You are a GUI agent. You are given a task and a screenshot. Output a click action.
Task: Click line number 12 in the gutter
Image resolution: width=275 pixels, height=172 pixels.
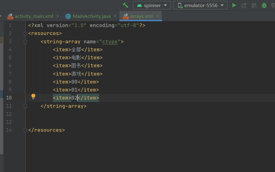tap(9, 114)
